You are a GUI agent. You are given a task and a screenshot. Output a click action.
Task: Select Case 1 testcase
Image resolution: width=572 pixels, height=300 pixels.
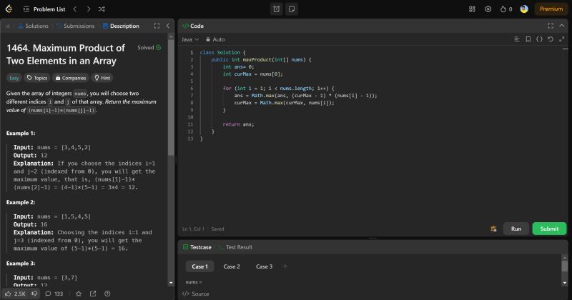(200, 266)
